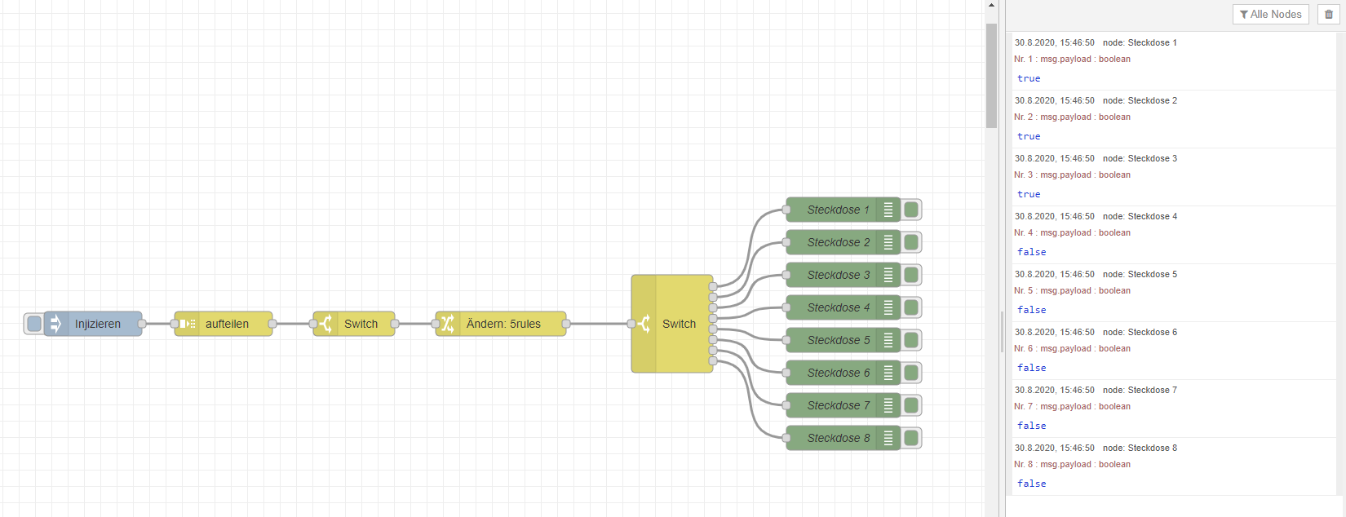
Task: Open the Alle Nodes filter dropdown
Action: pyautogui.click(x=1270, y=14)
